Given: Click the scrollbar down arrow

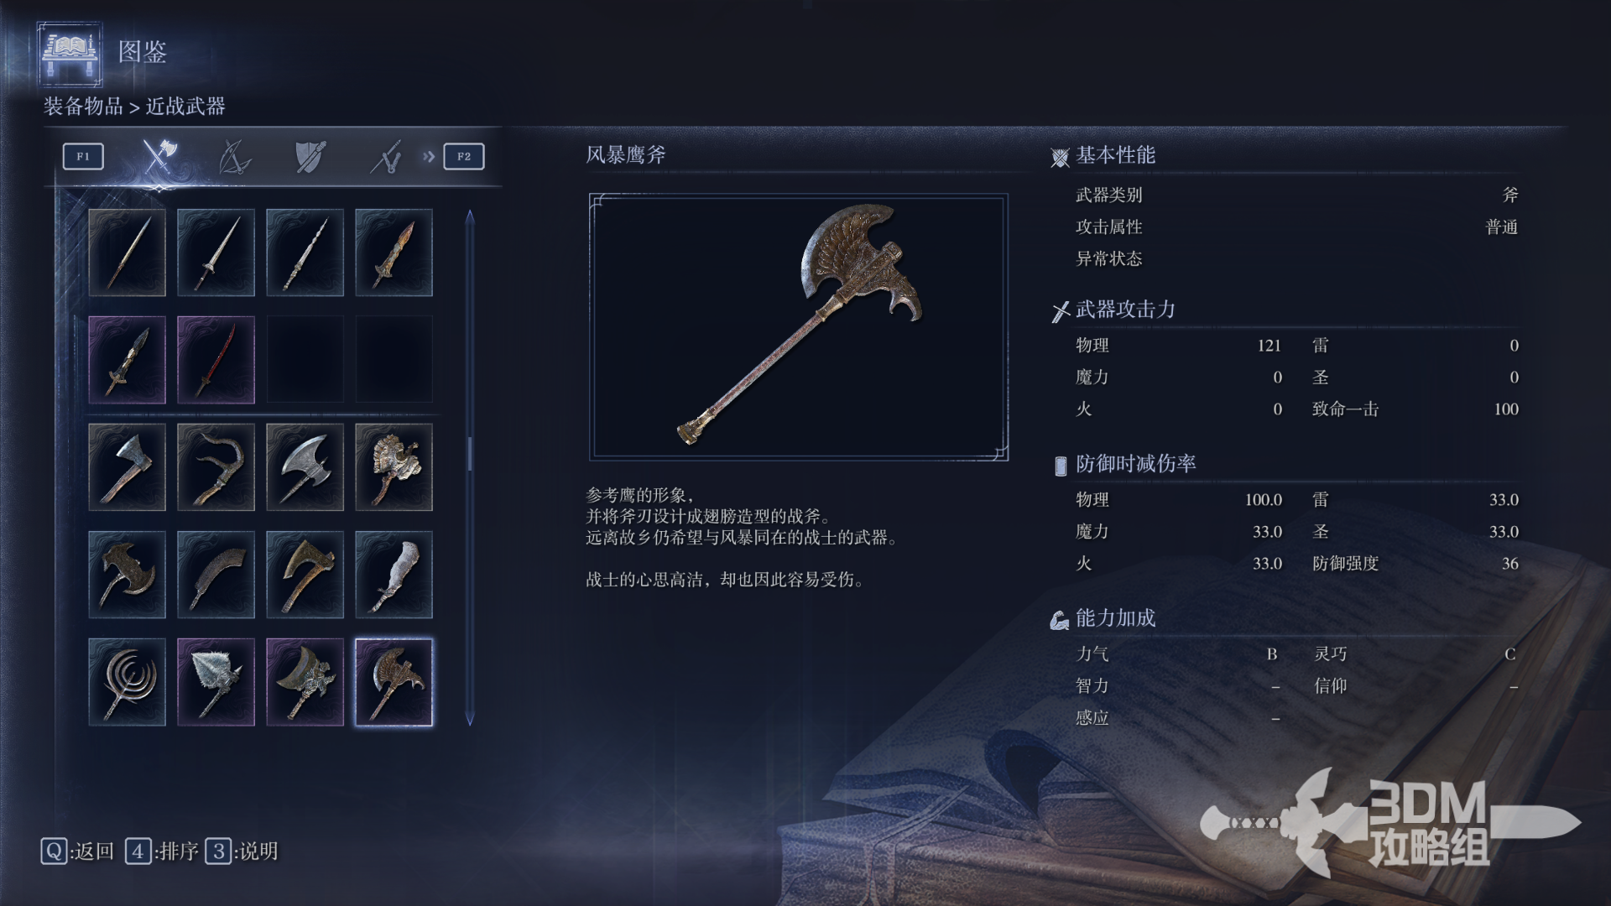Looking at the screenshot, I should [x=470, y=720].
